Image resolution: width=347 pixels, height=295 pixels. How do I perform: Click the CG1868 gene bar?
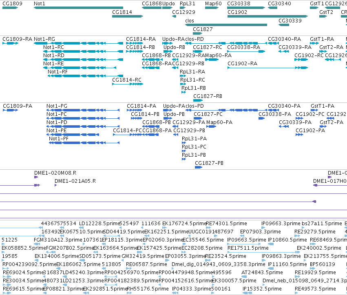152,8
